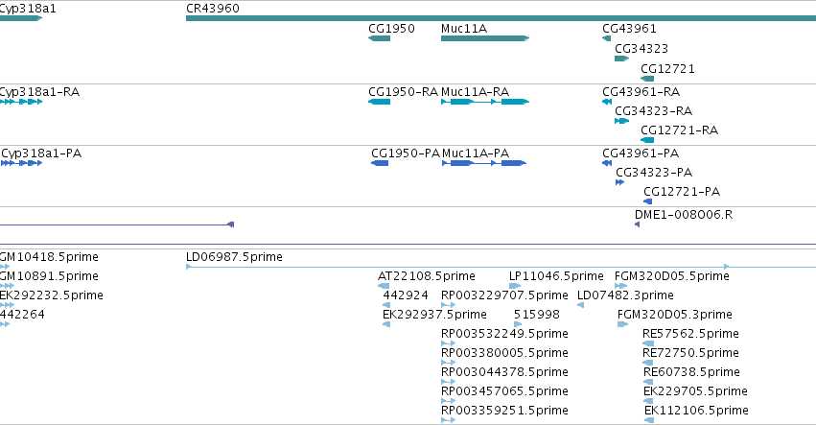Click the Muc11A-RA transcript glyph
The width and height of the screenshot is (816, 425).
(485, 102)
